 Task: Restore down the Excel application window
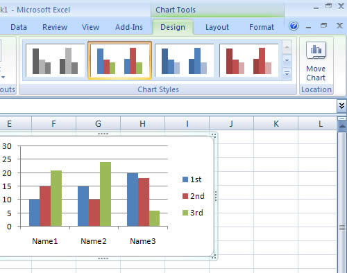click(328, 6)
